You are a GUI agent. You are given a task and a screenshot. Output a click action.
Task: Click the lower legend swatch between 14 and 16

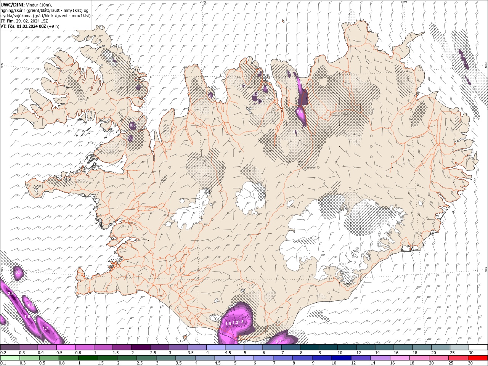coord(380,358)
